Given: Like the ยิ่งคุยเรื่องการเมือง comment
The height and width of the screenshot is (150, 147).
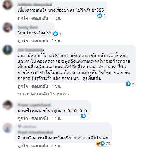Looking at the screenshot, I should [23, 146].
